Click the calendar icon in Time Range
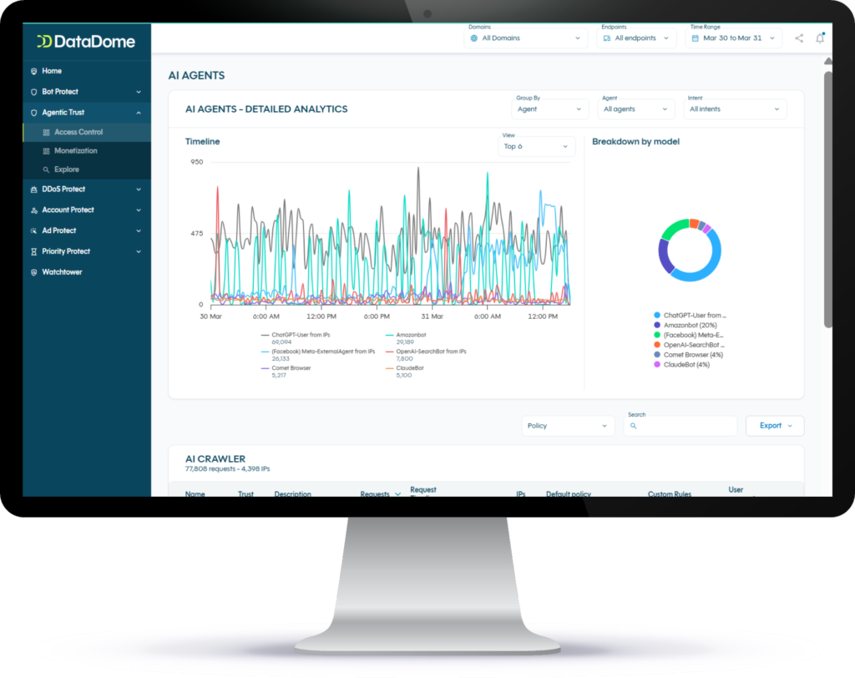This screenshot has height=678, width=855. [x=696, y=38]
